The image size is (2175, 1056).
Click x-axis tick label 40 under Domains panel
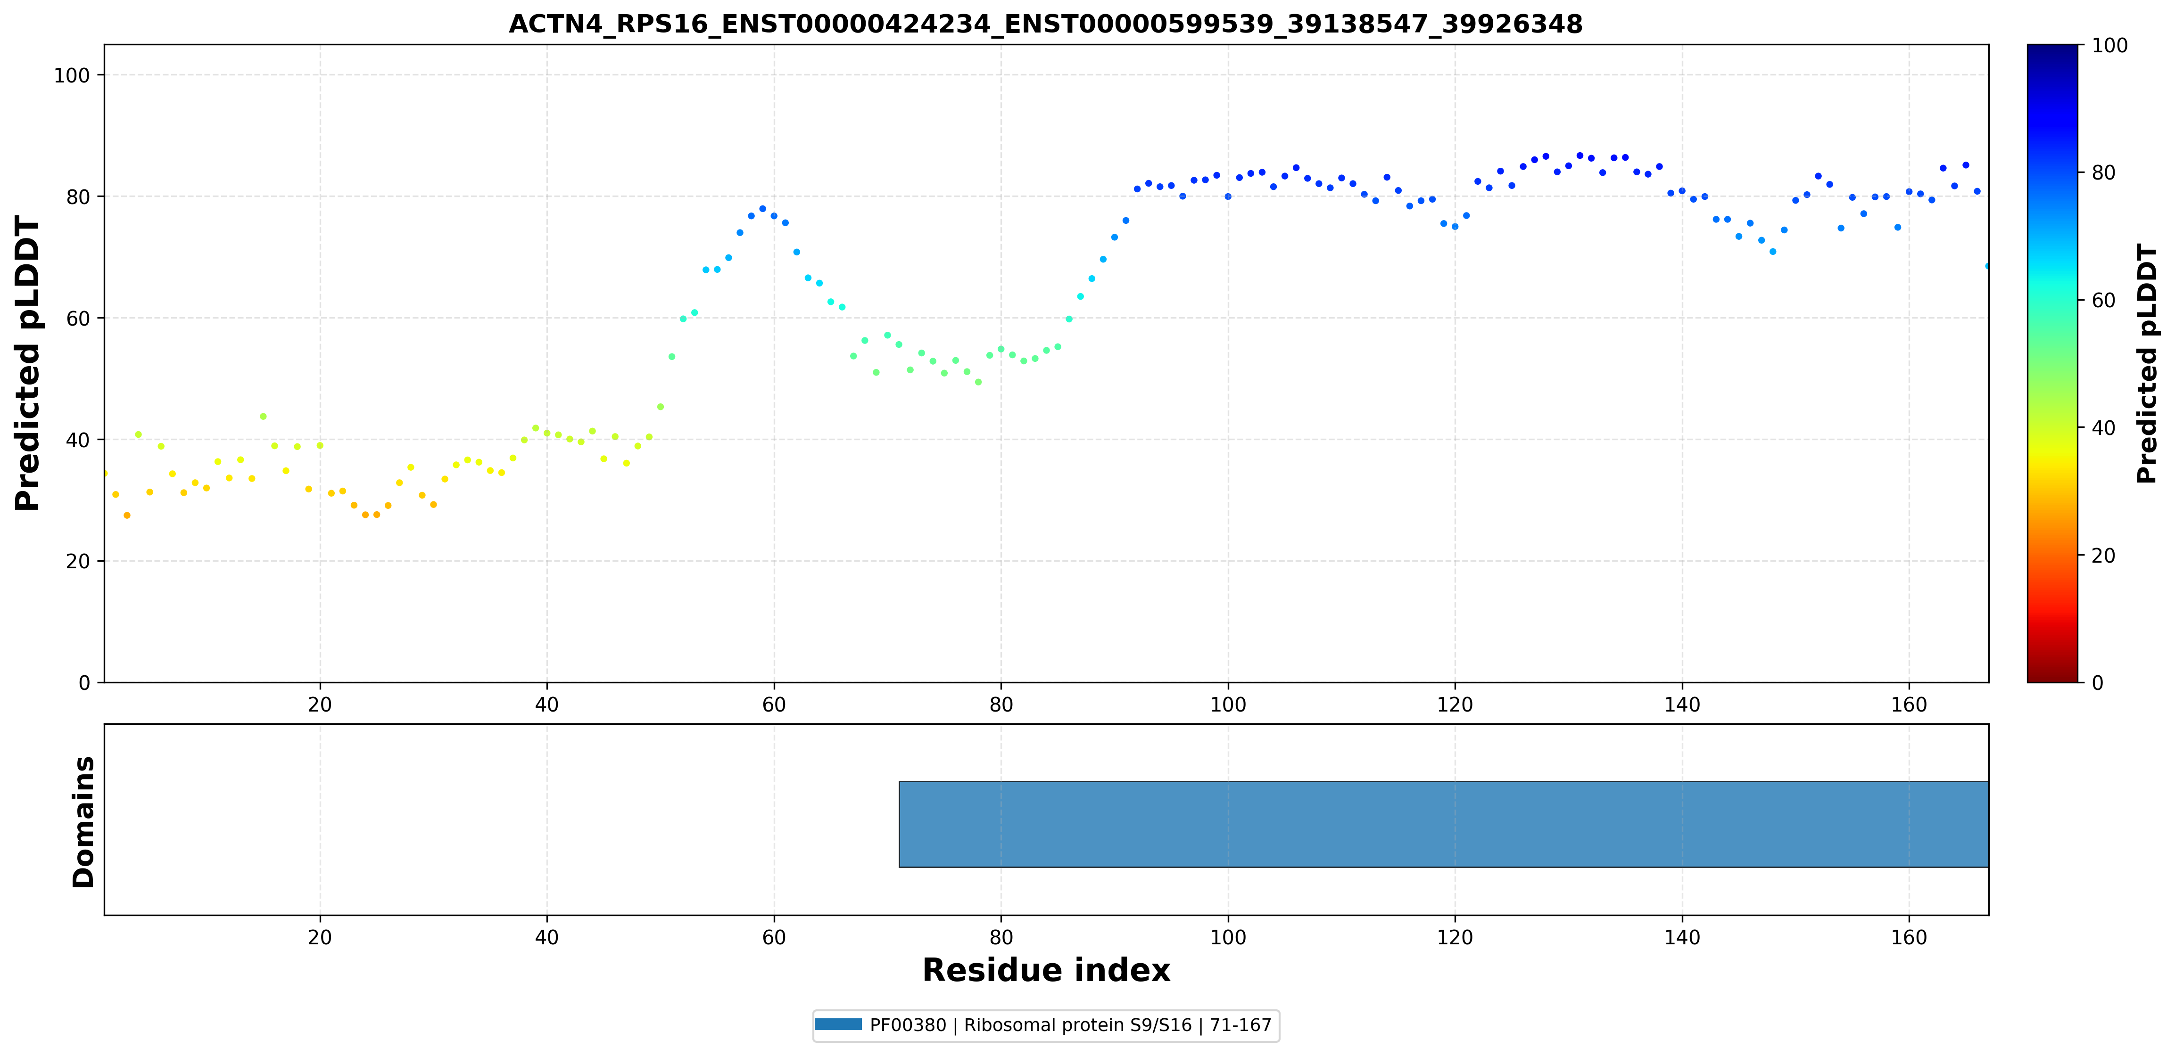pos(546,937)
